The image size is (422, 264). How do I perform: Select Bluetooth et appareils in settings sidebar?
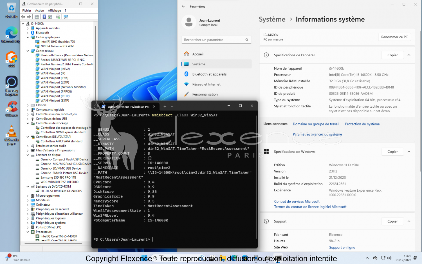click(216, 74)
